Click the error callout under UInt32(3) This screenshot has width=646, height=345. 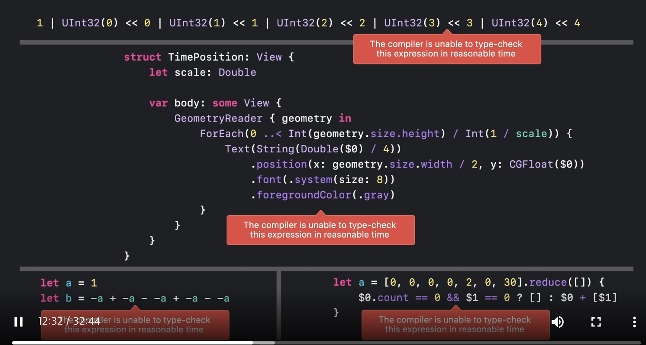[447, 49]
